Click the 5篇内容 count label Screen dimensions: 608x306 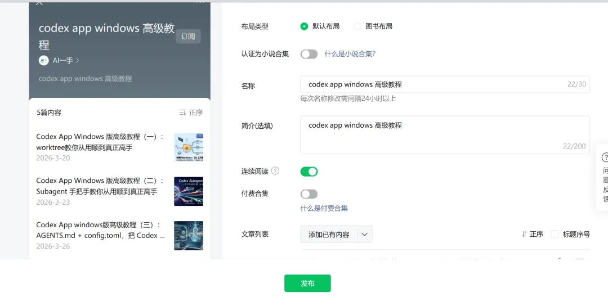tap(49, 112)
